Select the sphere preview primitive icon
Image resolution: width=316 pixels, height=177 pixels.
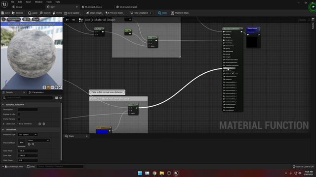[x=48, y=88]
